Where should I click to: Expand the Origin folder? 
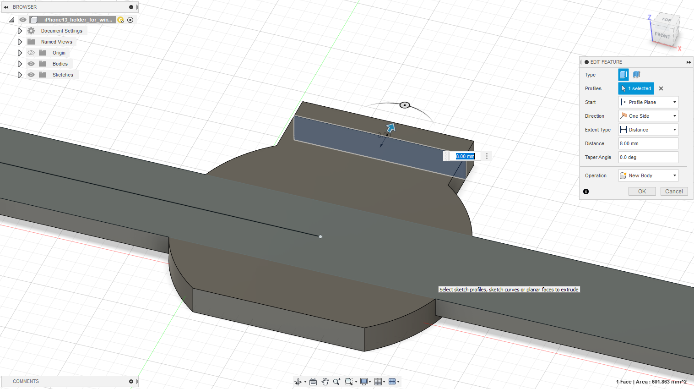[x=20, y=53]
